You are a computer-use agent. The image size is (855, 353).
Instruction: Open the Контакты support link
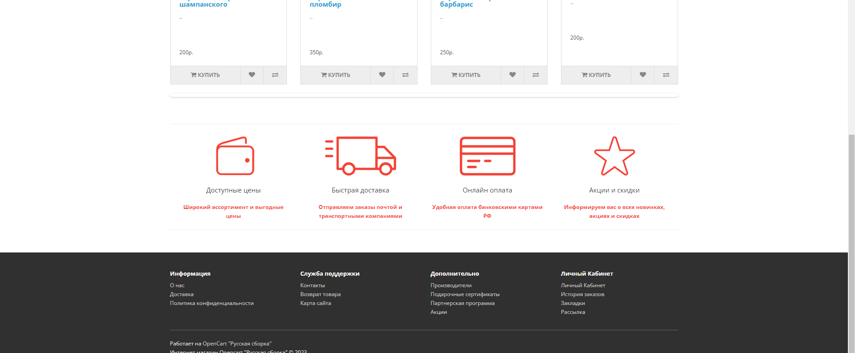coord(312,285)
